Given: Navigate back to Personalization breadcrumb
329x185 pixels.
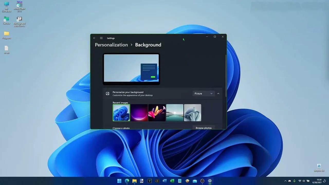Looking at the screenshot, I should click(x=111, y=45).
